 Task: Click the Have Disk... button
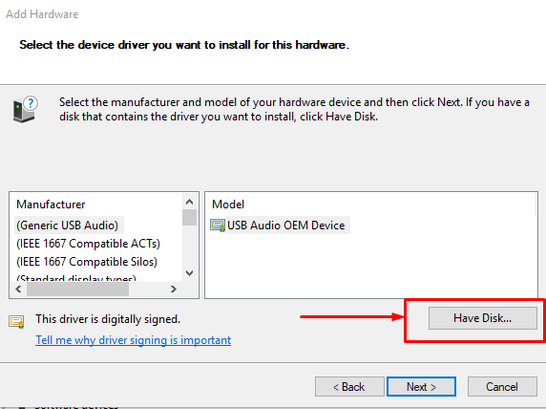point(483,318)
